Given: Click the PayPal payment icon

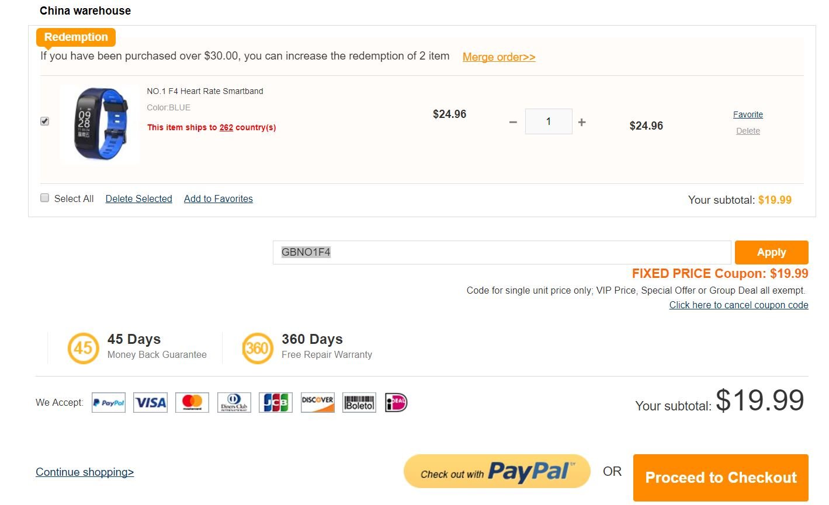Looking at the screenshot, I should pos(109,403).
